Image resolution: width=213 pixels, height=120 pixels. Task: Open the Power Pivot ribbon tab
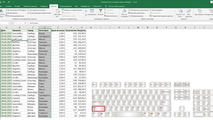click(x=97, y=6)
